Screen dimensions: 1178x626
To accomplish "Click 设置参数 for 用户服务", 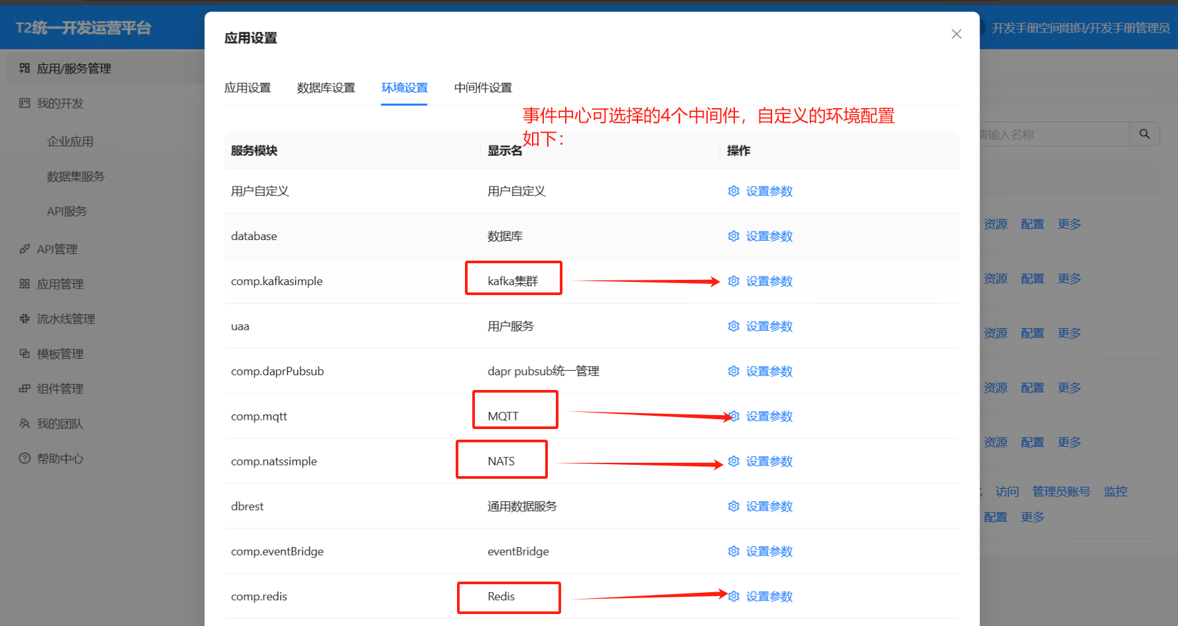I will pyautogui.click(x=769, y=326).
